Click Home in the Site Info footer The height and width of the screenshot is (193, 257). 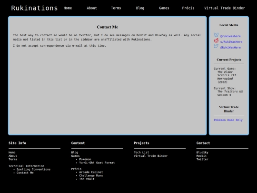[12, 152]
